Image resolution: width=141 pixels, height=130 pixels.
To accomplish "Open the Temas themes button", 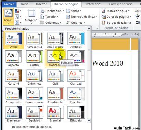I will coord(8,17).
